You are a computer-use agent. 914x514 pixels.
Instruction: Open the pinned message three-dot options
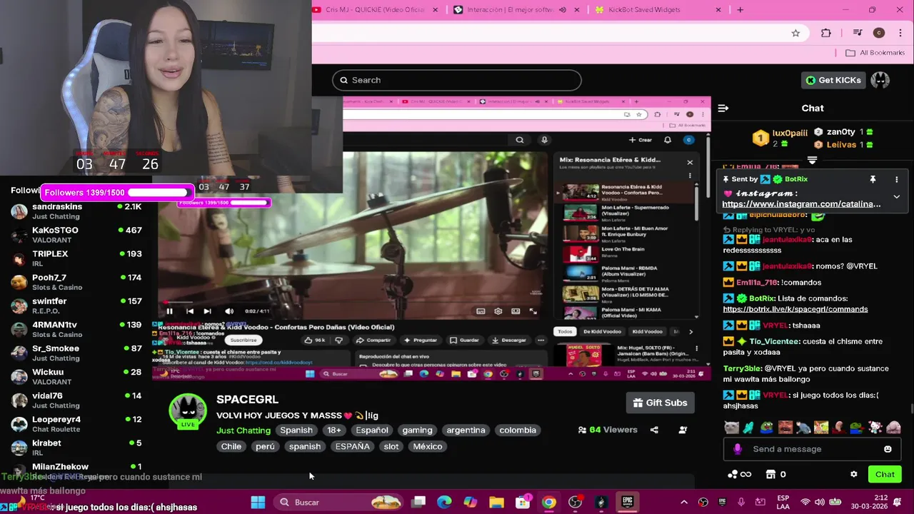[897, 179]
